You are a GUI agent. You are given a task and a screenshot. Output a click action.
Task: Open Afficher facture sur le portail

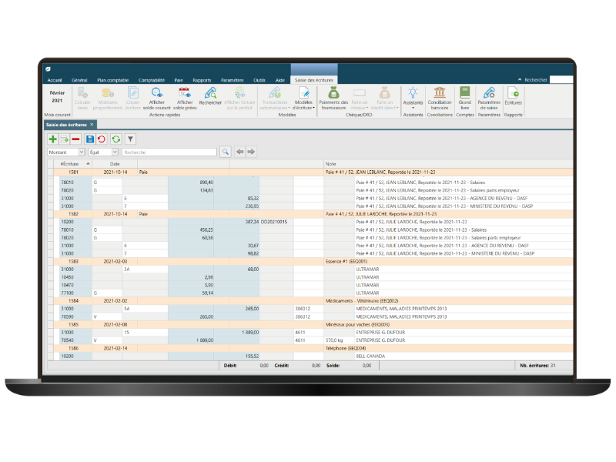click(239, 99)
